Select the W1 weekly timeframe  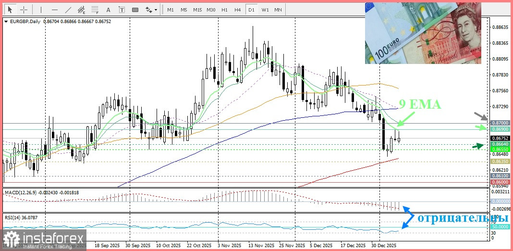tap(265, 10)
